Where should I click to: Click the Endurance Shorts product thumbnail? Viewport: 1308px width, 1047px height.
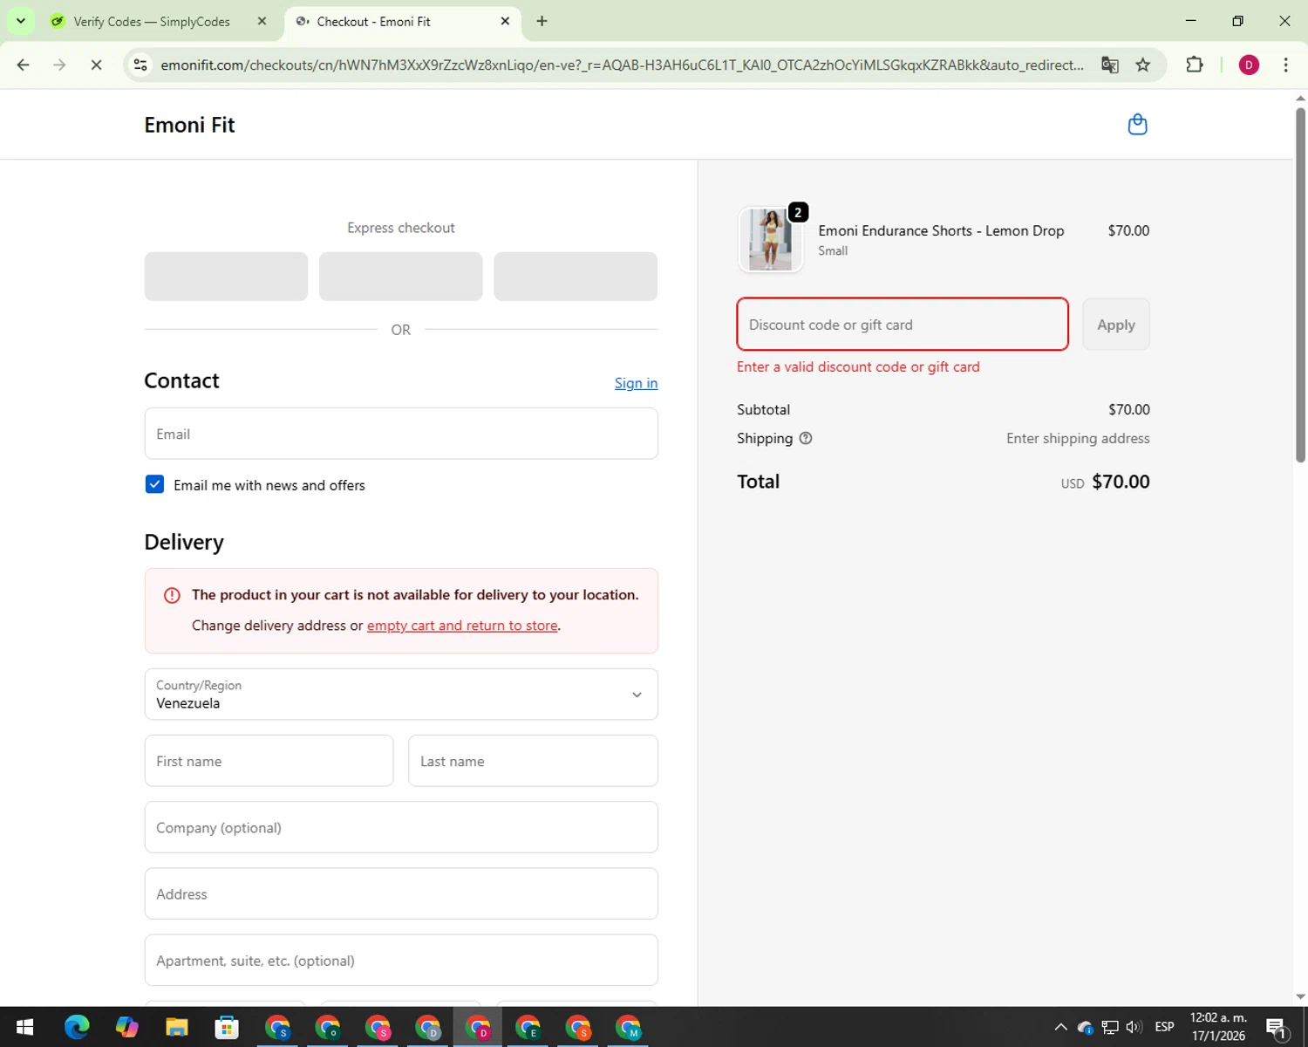click(x=770, y=240)
